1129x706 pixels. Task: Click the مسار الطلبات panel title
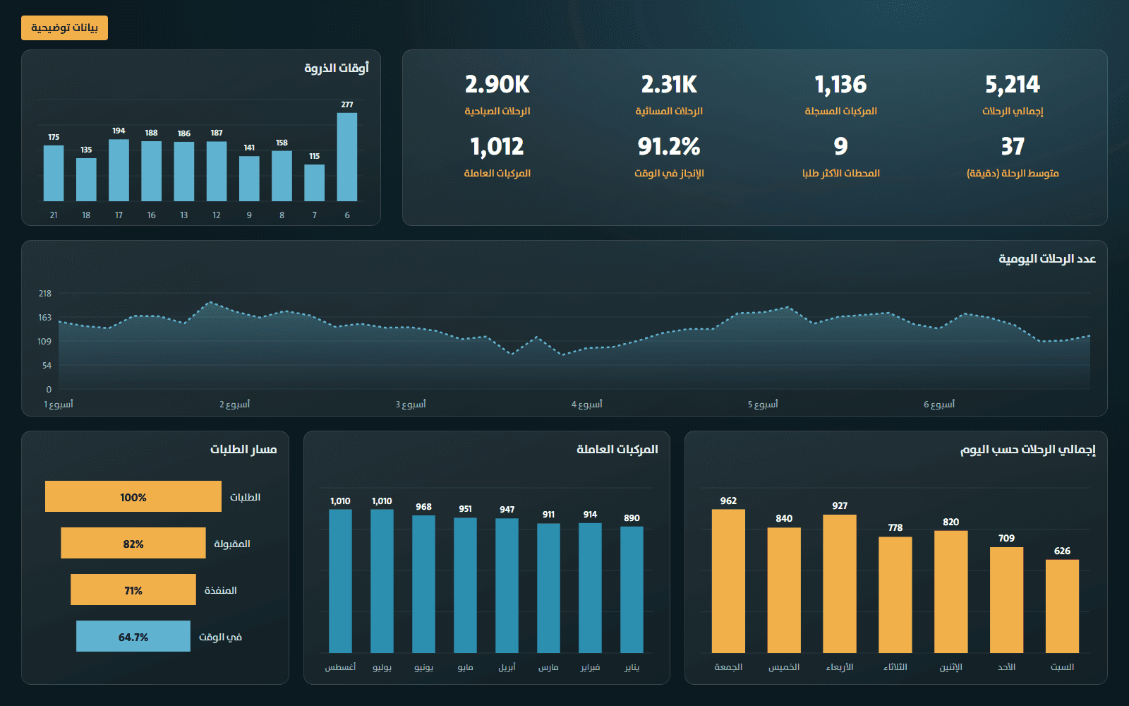(x=243, y=450)
